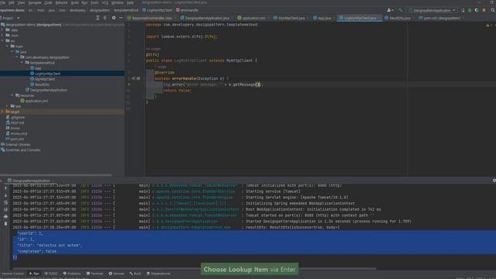Click the Print icon in Run panel
Viewport: 496px width, 279px height.
pos(5,217)
